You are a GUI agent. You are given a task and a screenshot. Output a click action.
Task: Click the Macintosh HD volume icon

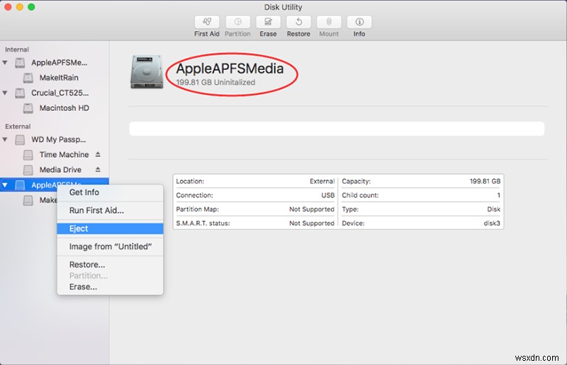[x=28, y=108]
